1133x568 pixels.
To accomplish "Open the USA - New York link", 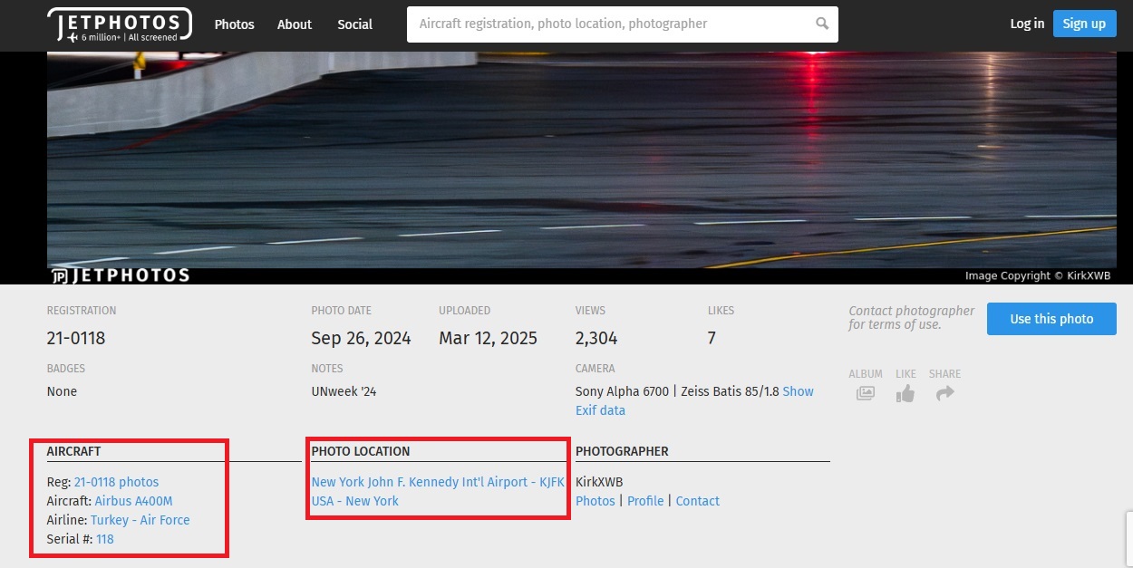I will pyautogui.click(x=354, y=501).
